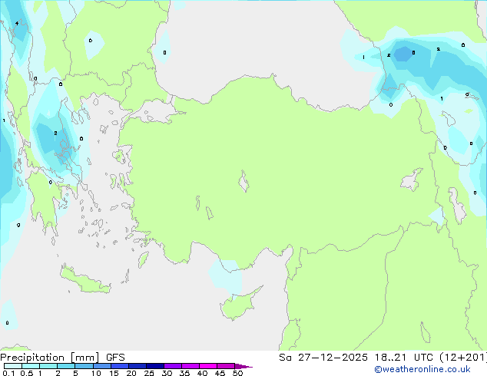The height and width of the screenshot is (376, 487).
Task: Click the 1–2 mm legend color swatch
Action: pyautogui.click(x=48, y=366)
